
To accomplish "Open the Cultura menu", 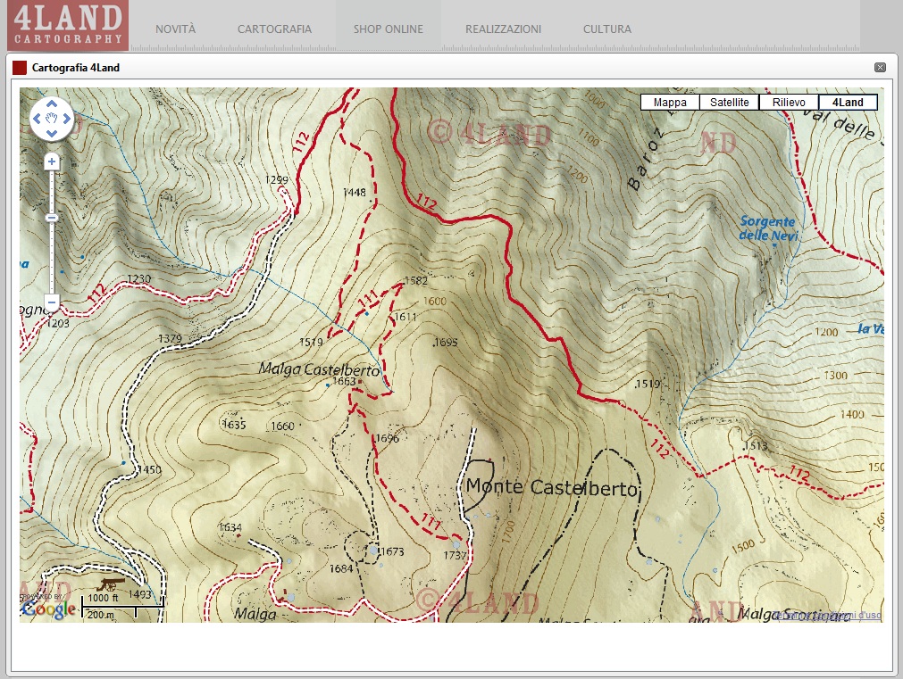I will 606,28.
